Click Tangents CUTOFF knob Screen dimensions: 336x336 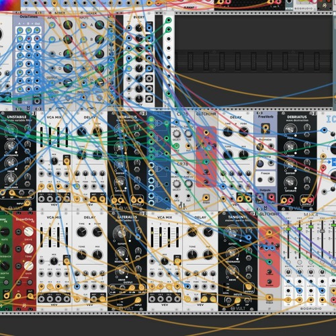(x=233, y=233)
